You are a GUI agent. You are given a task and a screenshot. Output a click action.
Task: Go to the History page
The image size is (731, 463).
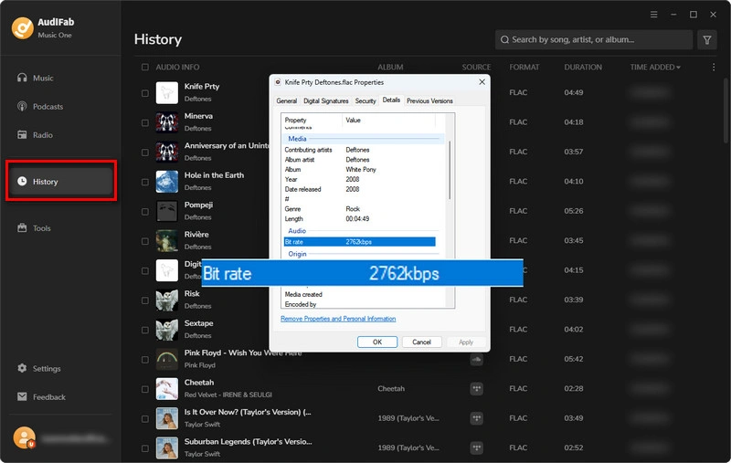60,181
